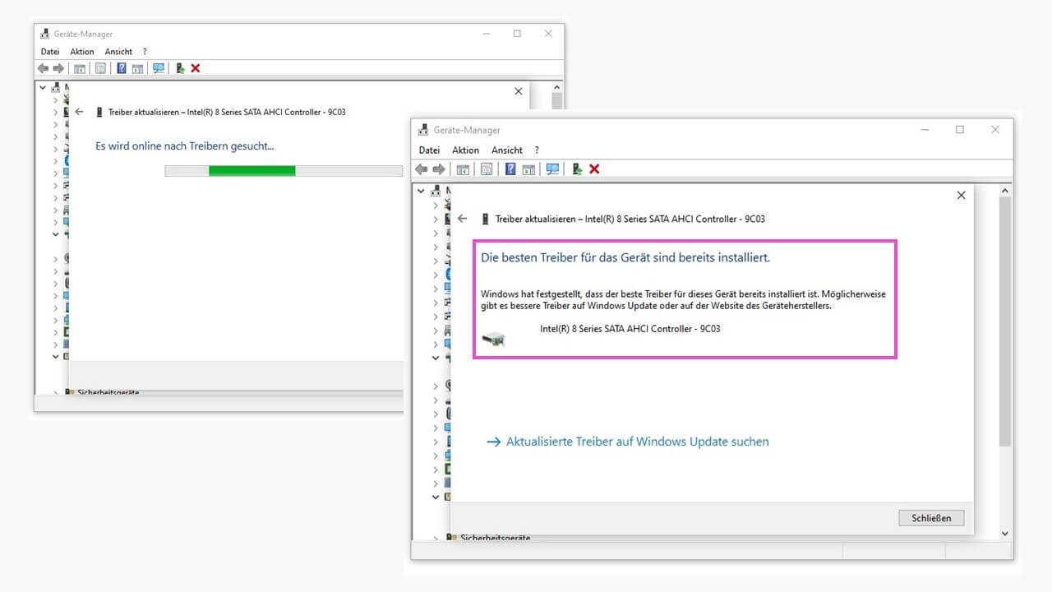Toggle action pane icon in front window toolbar
Screen dimensions: 1052x592
click(x=528, y=169)
